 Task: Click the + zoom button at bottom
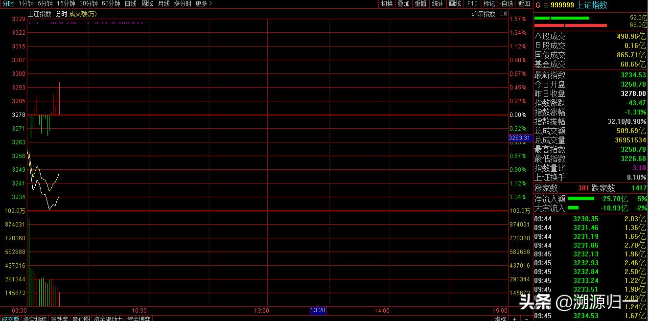514,319
